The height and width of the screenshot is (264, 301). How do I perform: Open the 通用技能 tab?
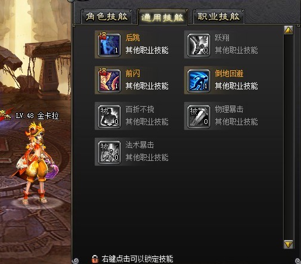point(163,17)
